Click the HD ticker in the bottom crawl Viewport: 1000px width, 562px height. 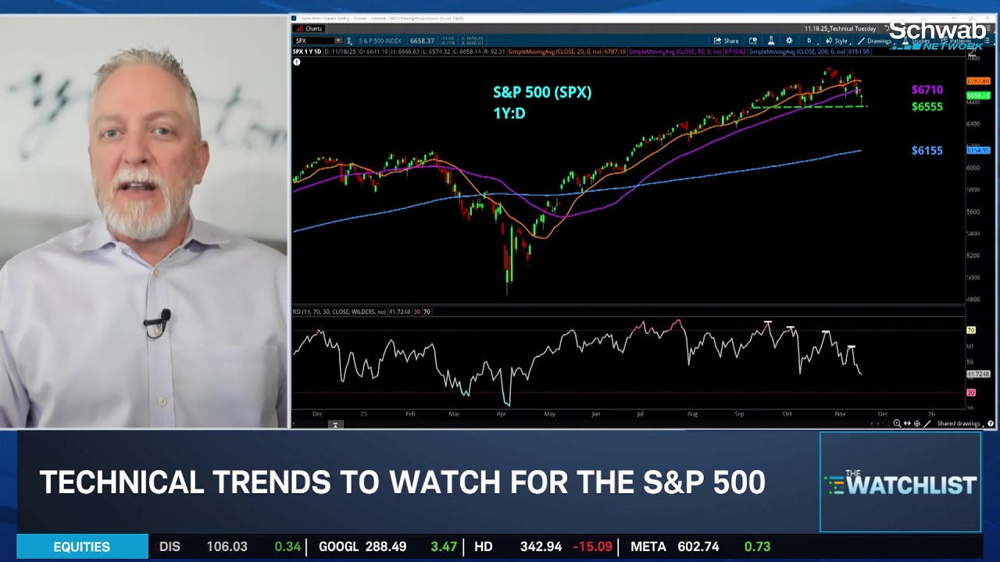(484, 546)
